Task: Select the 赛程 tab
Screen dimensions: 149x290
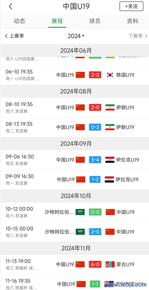Action: pos(57,21)
